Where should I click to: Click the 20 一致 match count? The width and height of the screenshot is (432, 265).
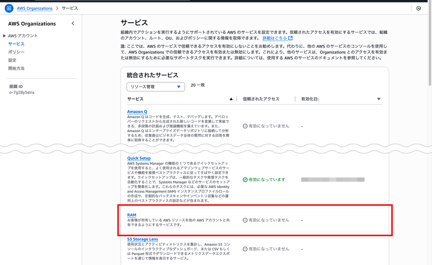(x=198, y=85)
